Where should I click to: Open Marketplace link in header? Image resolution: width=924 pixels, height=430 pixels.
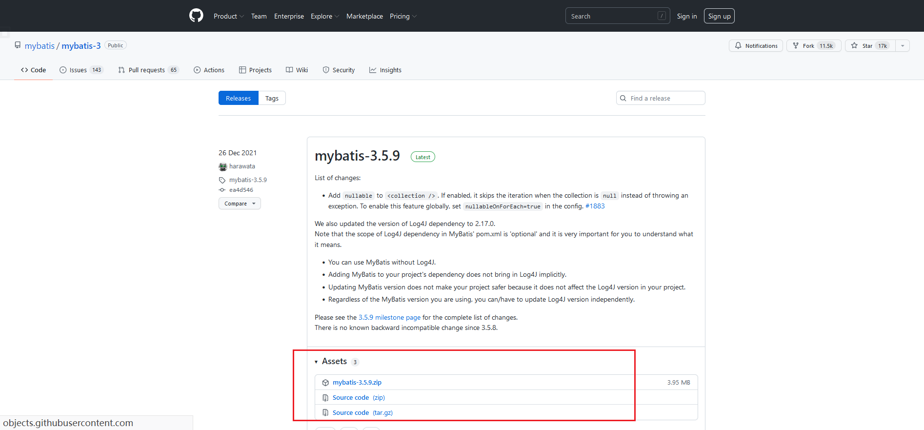coord(364,16)
